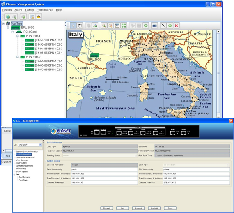Collapse the EPL-2000 node in Top Tree
Image resolution: width=234 pixels, height=213 pixels.
point(8,28)
